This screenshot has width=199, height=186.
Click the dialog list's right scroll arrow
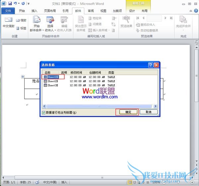(x=155, y=106)
